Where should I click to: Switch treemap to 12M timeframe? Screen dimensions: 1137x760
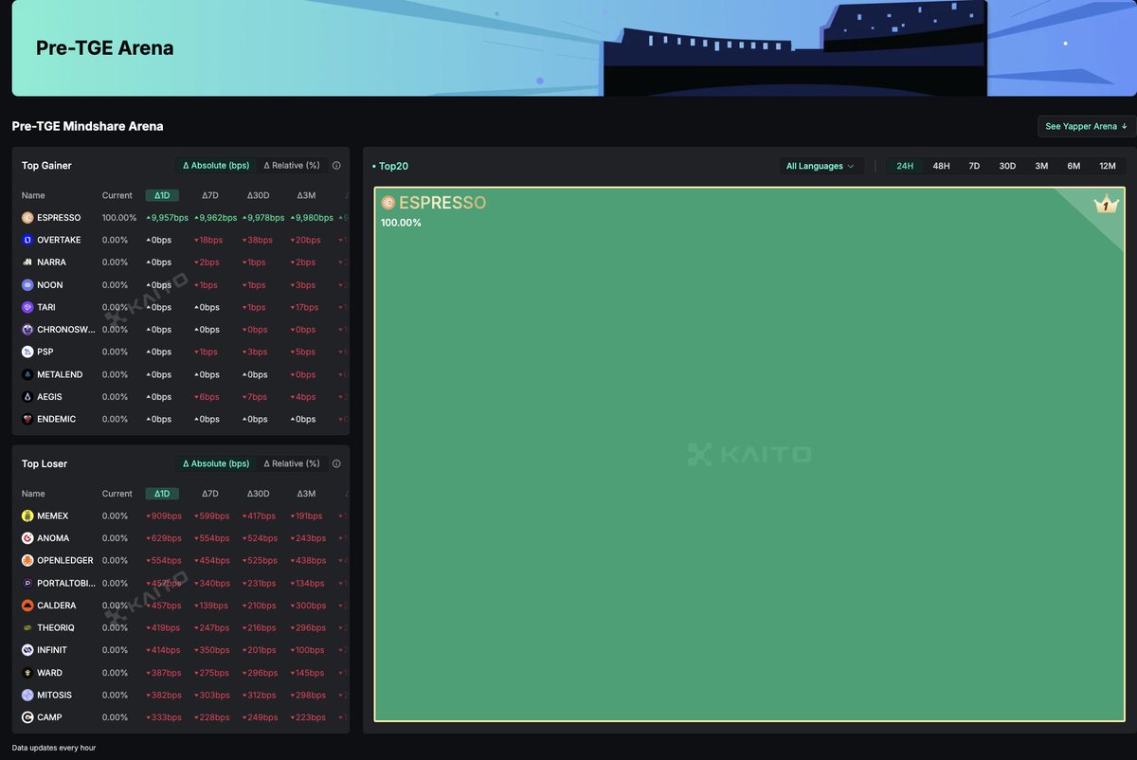coord(1108,166)
